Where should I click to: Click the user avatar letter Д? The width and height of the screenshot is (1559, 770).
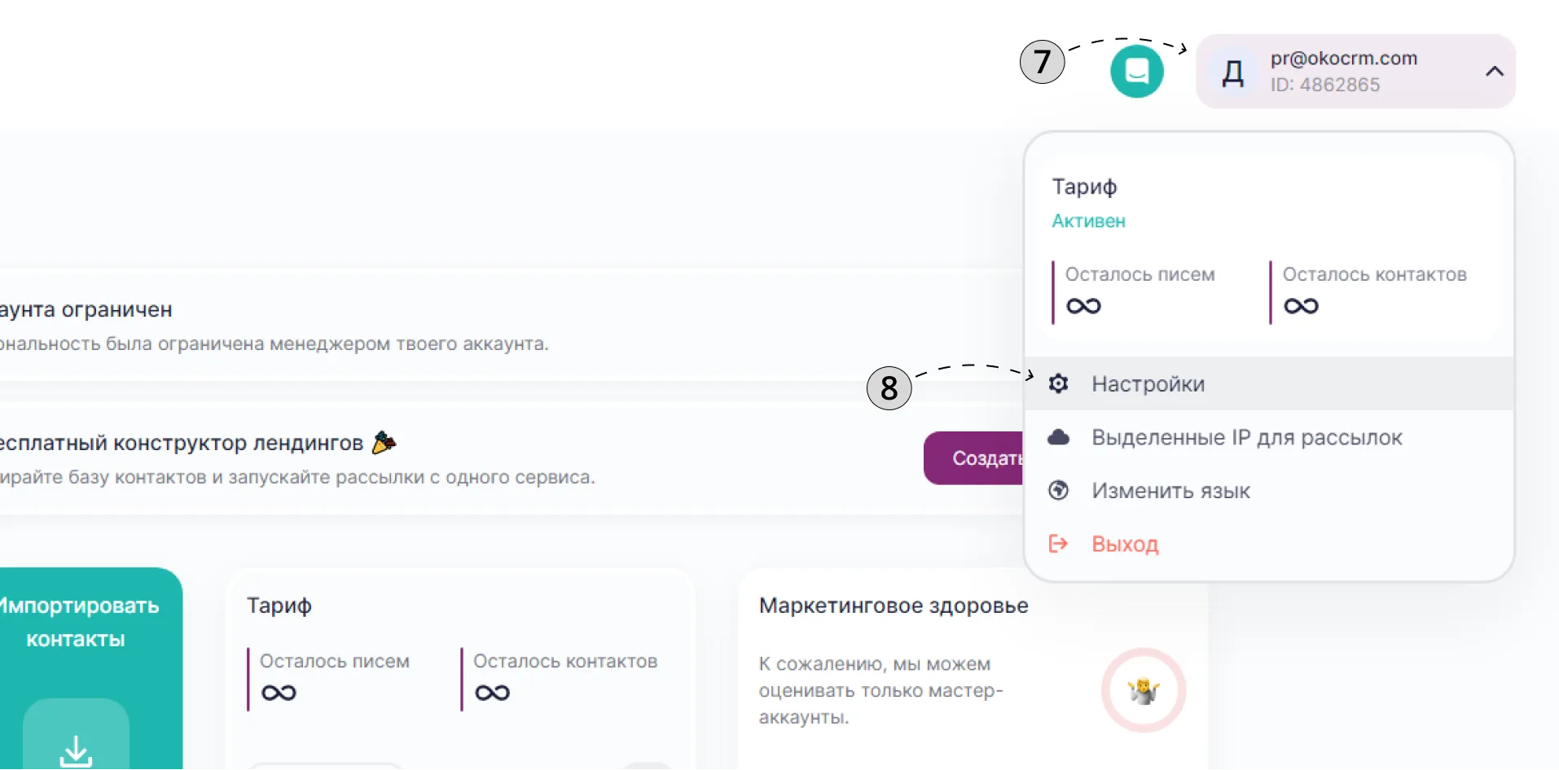[1233, 73]
